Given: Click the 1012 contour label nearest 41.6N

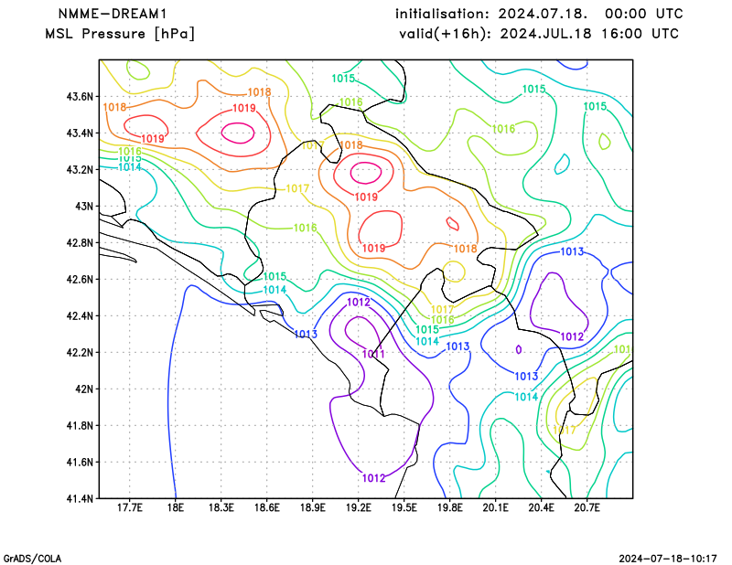Looking at the screenshot, I should [374, 478].
